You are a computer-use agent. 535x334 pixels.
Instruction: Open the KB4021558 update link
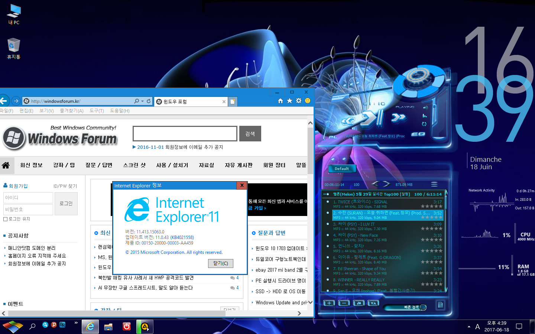click(182, 238)
